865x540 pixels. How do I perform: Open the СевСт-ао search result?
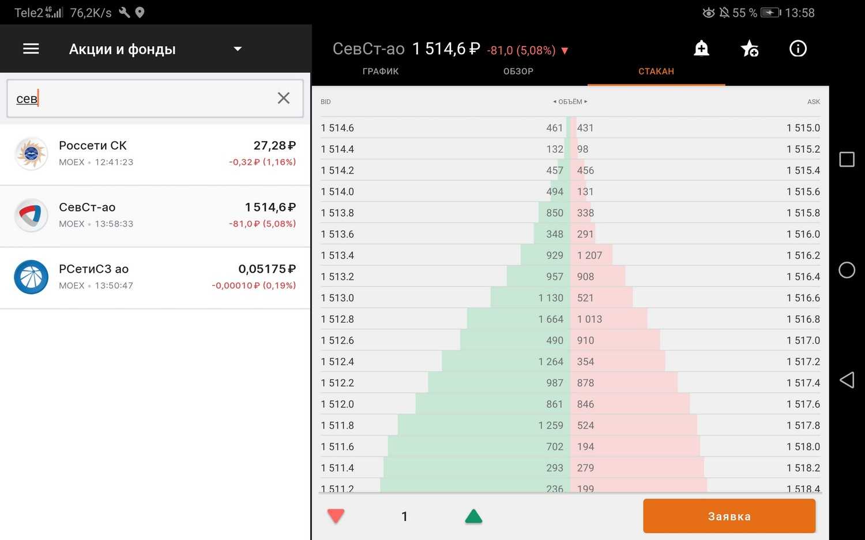click(155, 216)
